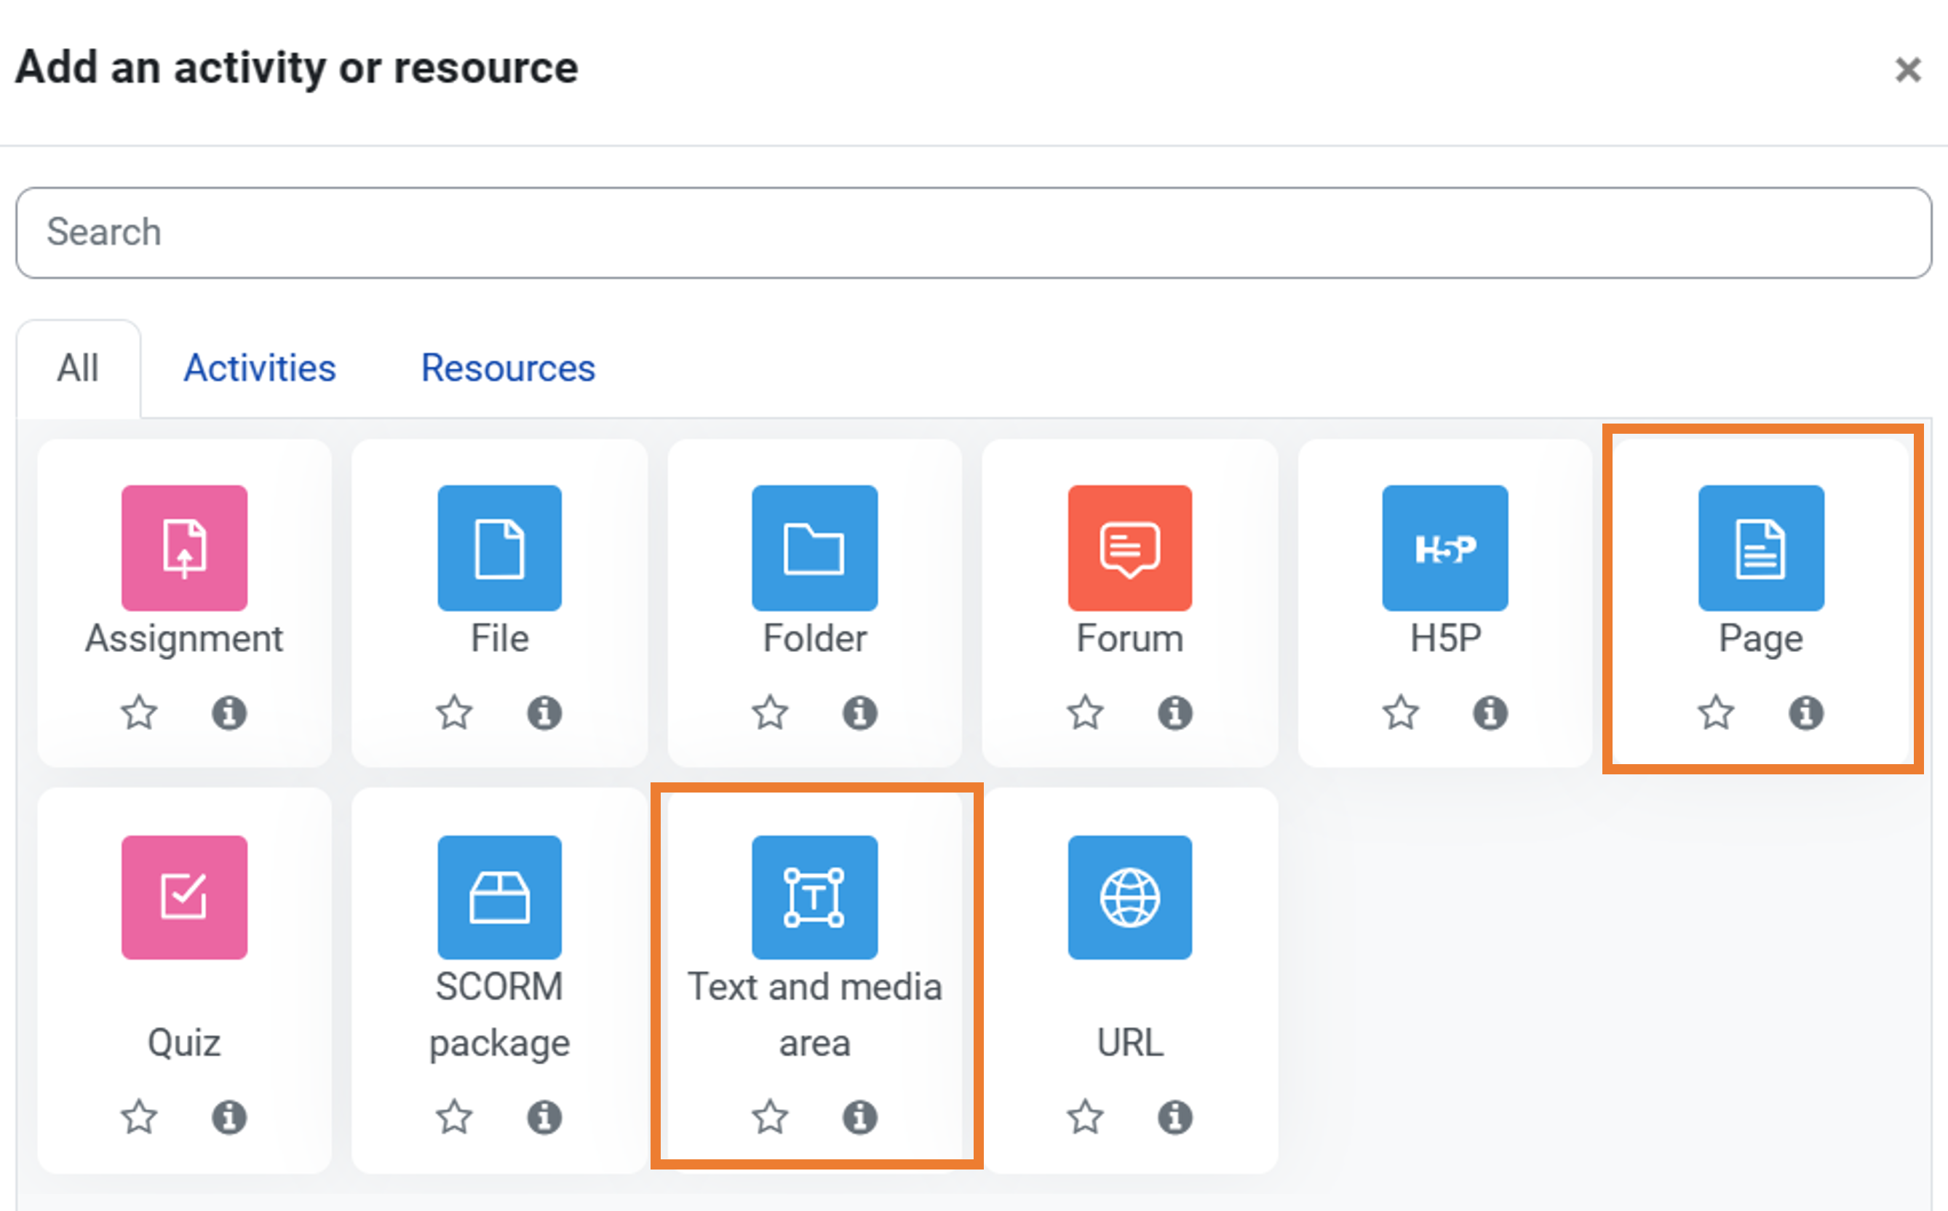Choose the File resource icon
Screen dimensions: 1948x1211
point(500,548)
